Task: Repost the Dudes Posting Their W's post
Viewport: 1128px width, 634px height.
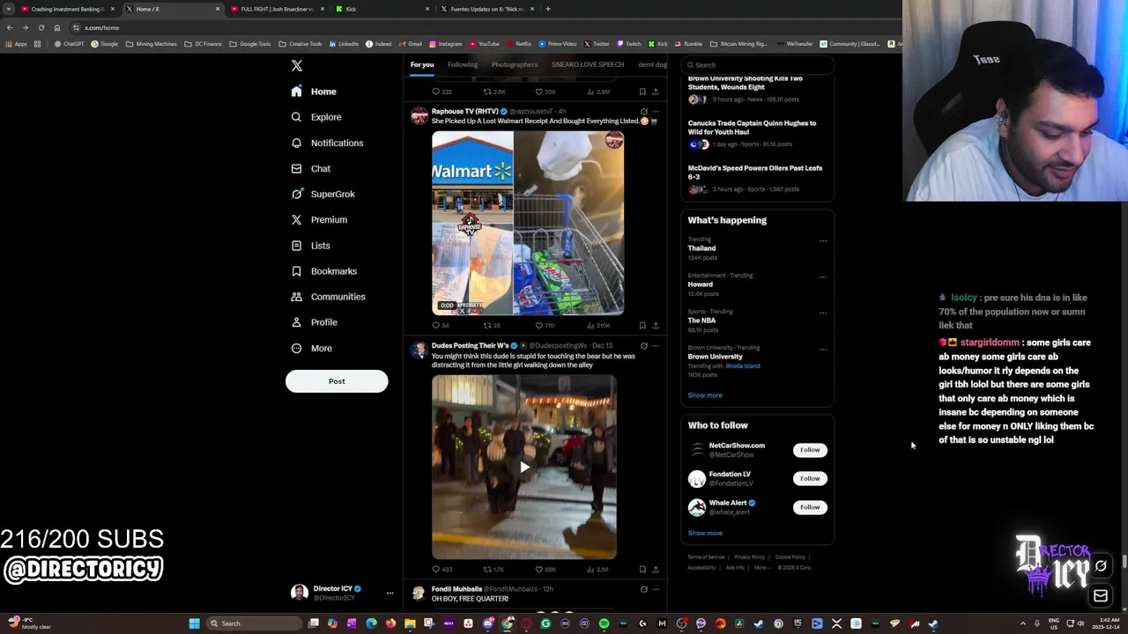Action: click(x=493, y=569)
